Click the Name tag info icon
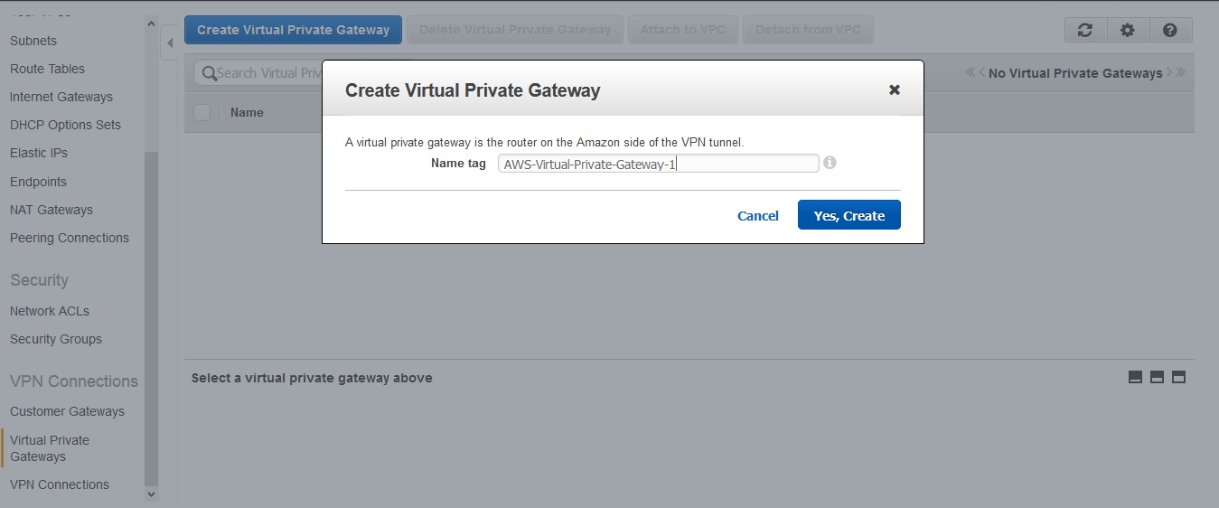Screen dimensions: 1219x508 pos(830,163)
